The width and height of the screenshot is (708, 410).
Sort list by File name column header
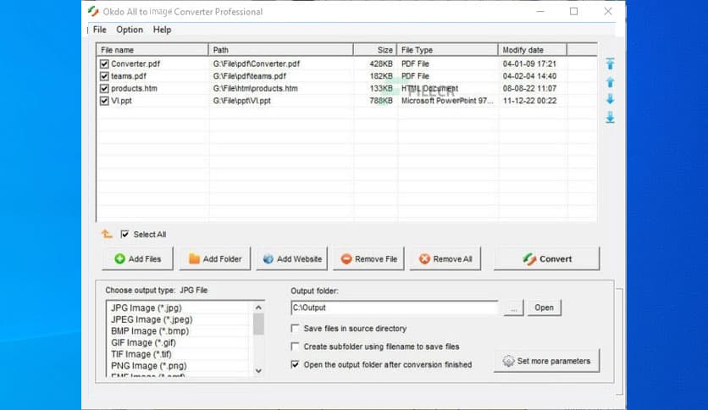coord(152,50)
